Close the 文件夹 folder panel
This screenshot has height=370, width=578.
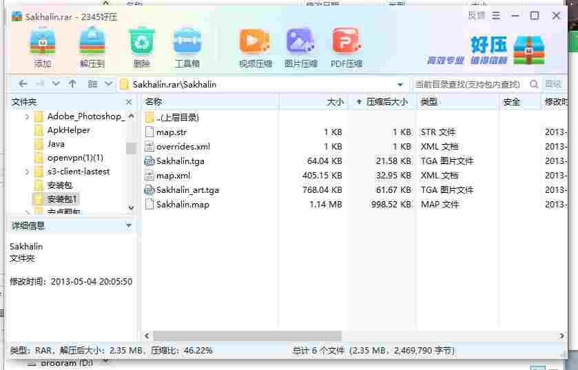[x=129, y=102]
